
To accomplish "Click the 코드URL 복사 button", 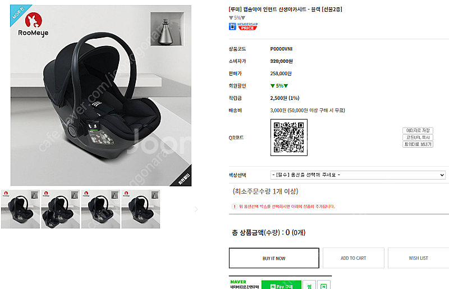I will click(x=418, y=137).
